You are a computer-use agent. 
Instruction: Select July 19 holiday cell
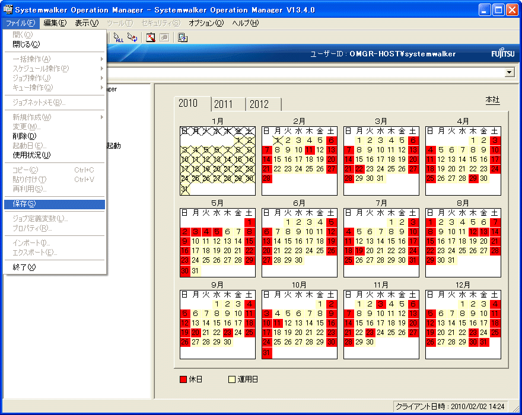click(359, 251)
